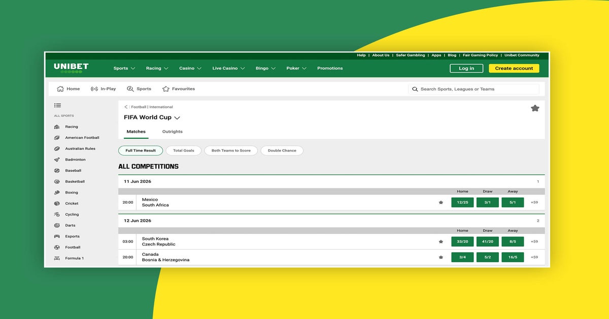
Task: Favourite the FIFA World Cup star
Action: (535, 108)
